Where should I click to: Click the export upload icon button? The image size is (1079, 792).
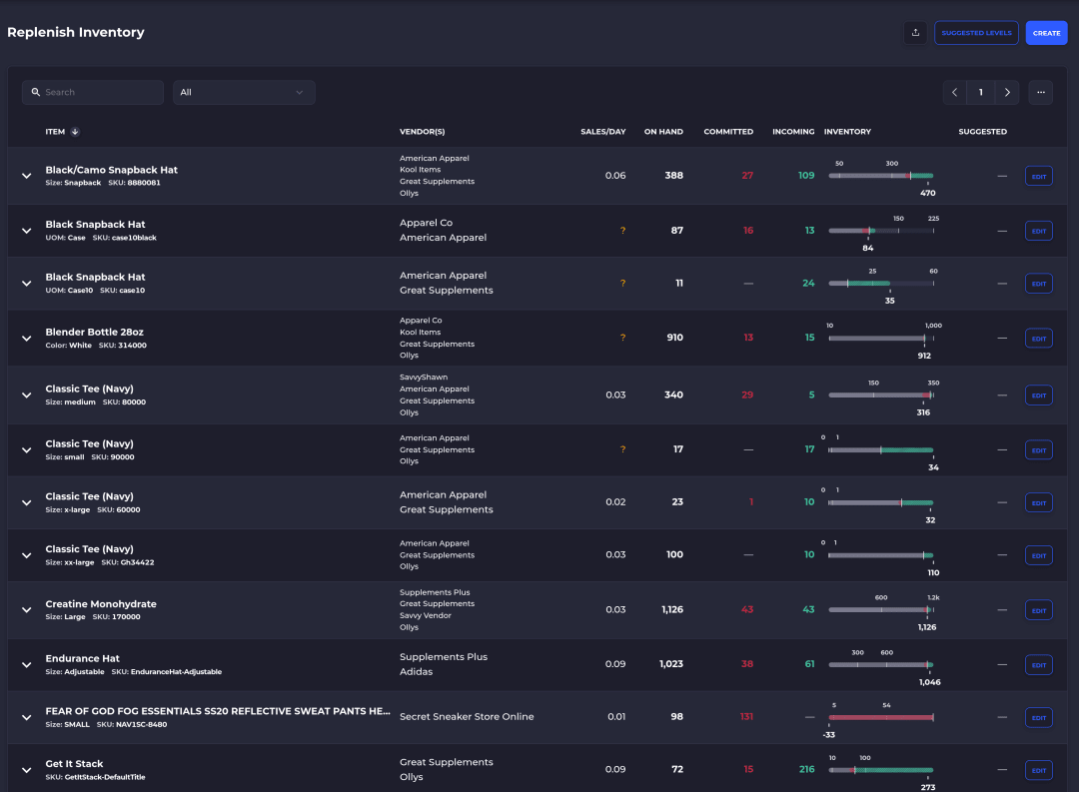[x=915, y=32]
